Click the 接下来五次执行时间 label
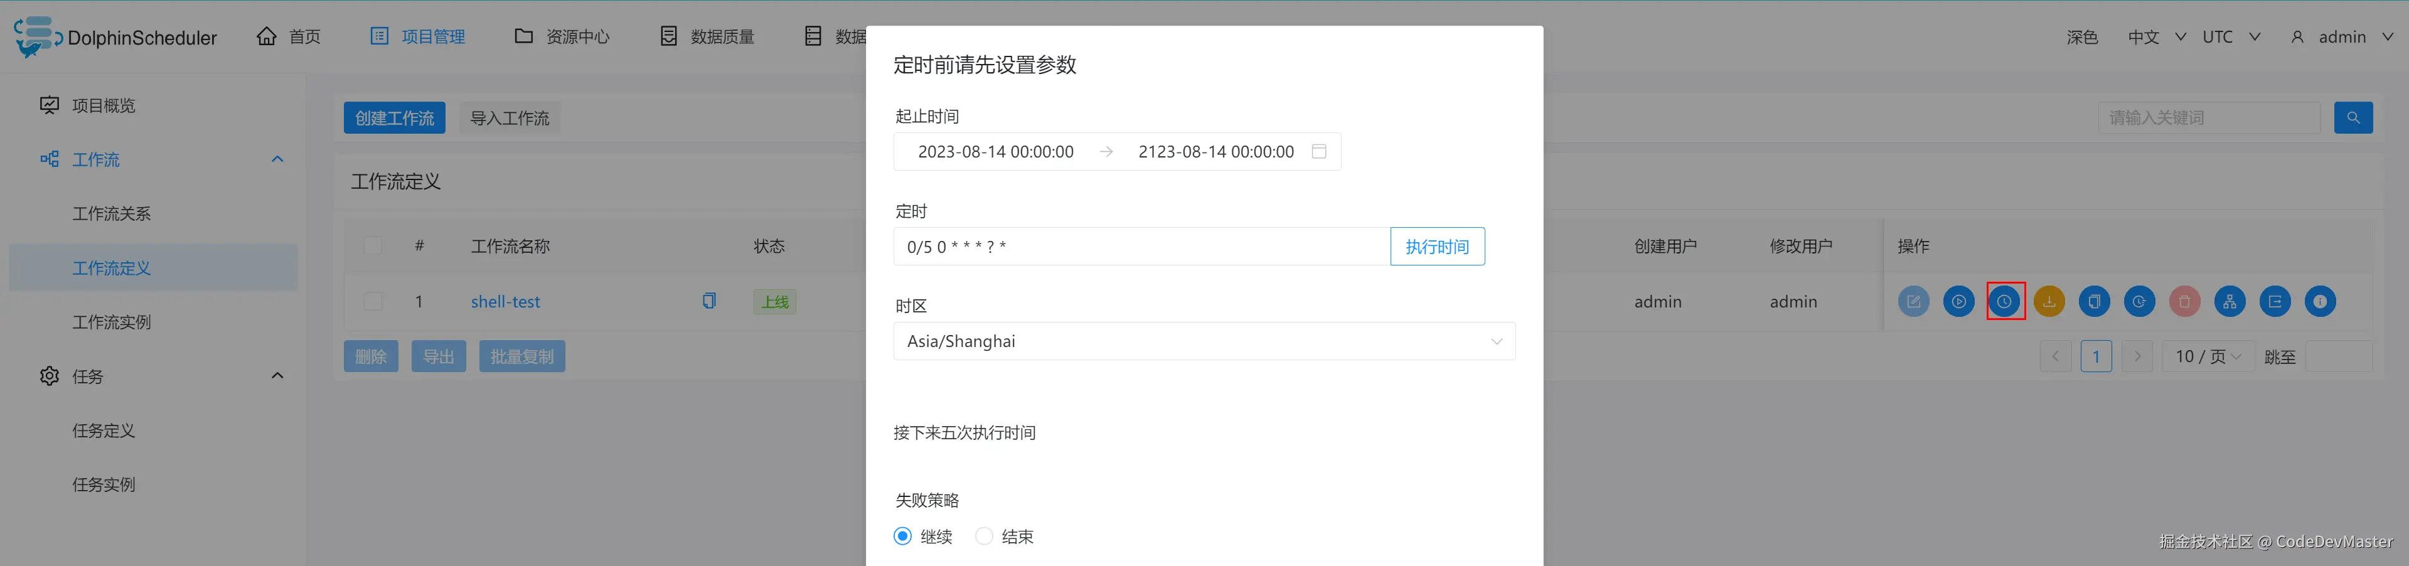 point(964,433)
